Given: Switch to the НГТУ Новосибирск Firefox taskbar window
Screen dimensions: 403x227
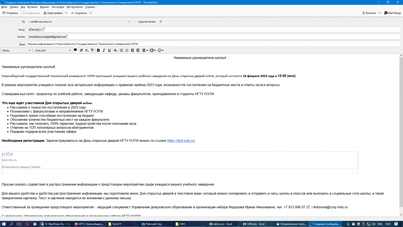Looking at the screenshot, I should tap(89, 224).
